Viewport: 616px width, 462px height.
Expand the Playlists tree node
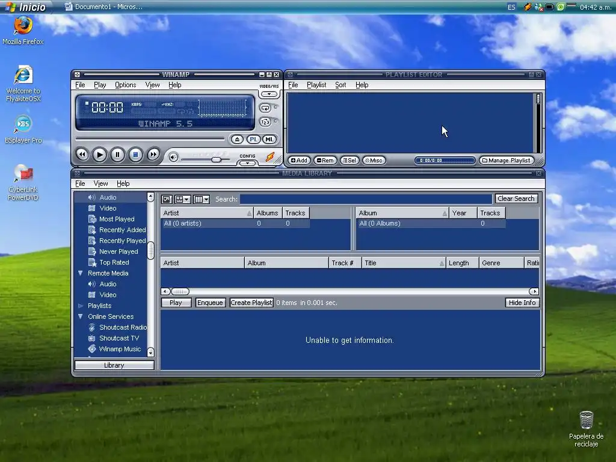click(81, 306)
